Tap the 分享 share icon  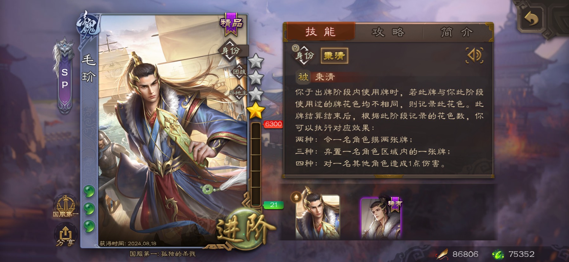pyautogui.click(x=65, y=235)
